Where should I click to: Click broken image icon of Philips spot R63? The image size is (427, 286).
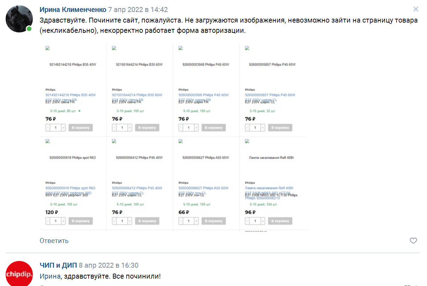point(48,141)
